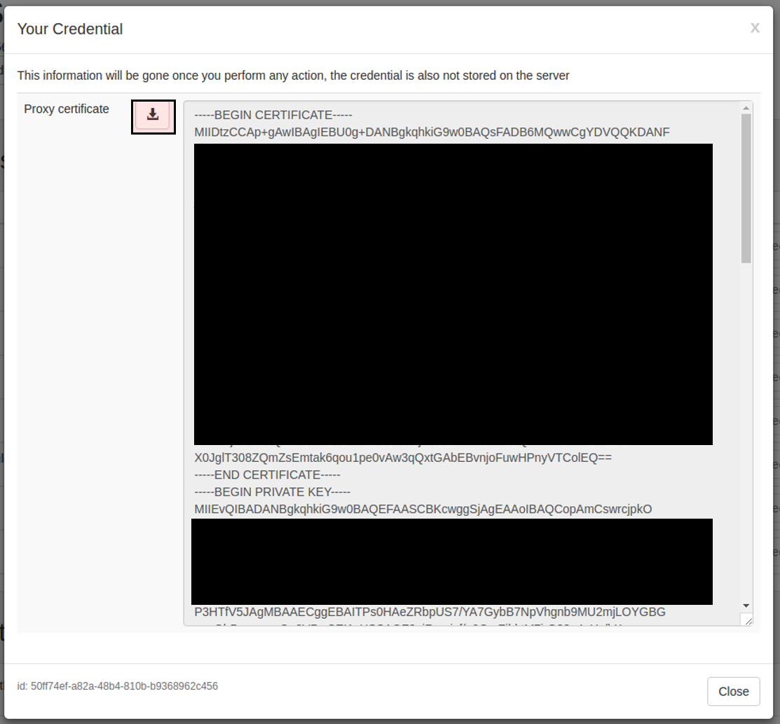Click the BEGIN CERTIFICATE line
The width and height of the screenshot is (780, 724).
[273, 115]
